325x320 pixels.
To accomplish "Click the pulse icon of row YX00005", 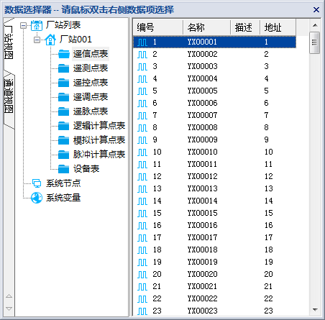I will pyautogui.click(x=142, y=91).
